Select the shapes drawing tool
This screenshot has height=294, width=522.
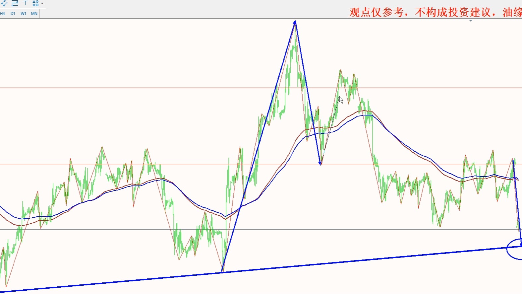[x=35, y=3]
